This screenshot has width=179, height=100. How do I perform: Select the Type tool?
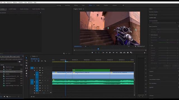[x=27, y=76]
